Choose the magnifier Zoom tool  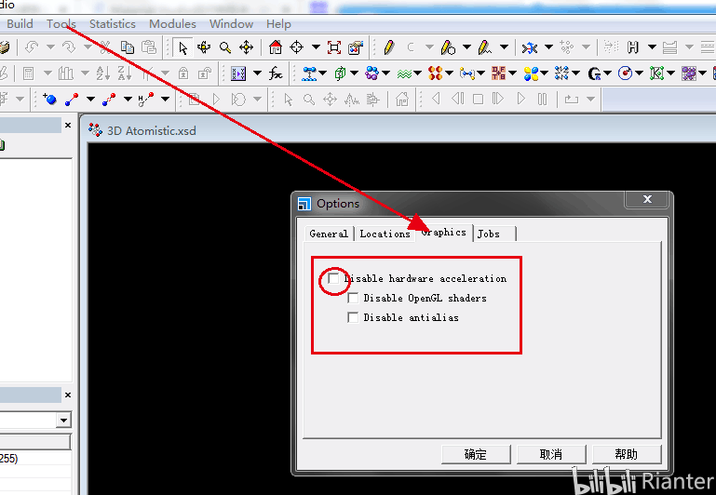pyautogui.click(x=225, y=47)
